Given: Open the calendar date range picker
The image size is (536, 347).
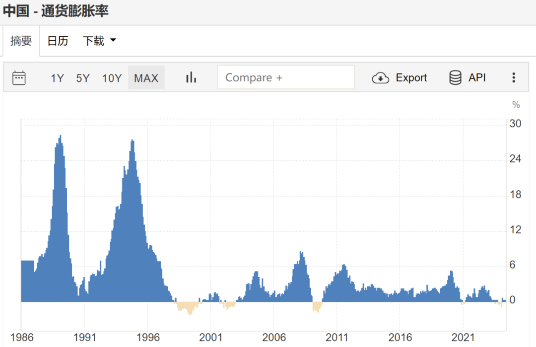Looking at the screenshot, I should click(19, 77).
